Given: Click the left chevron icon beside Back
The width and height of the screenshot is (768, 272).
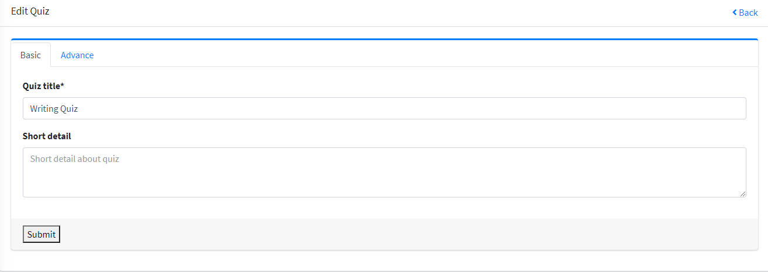Looking at the screenshot, I should coord(735,13).
